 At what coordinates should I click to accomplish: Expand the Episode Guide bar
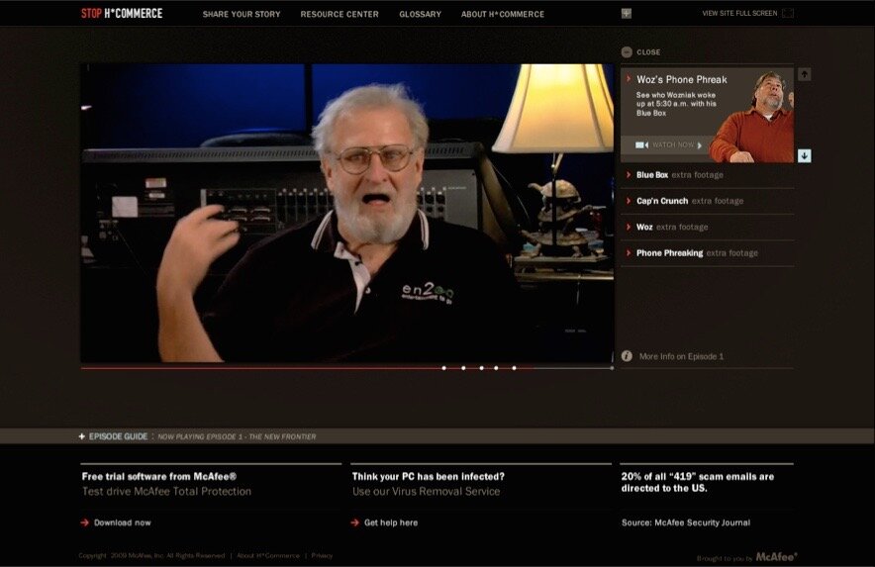point(113,436)
